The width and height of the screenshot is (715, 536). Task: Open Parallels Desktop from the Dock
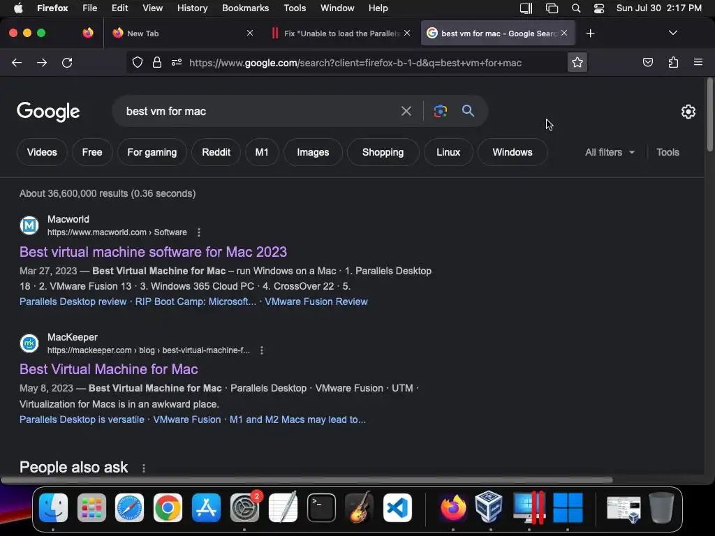529,507
